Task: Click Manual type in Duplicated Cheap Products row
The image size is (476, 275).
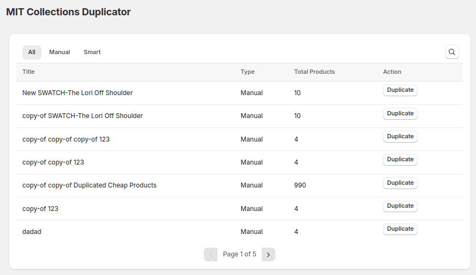Action: tap(251, 185)
